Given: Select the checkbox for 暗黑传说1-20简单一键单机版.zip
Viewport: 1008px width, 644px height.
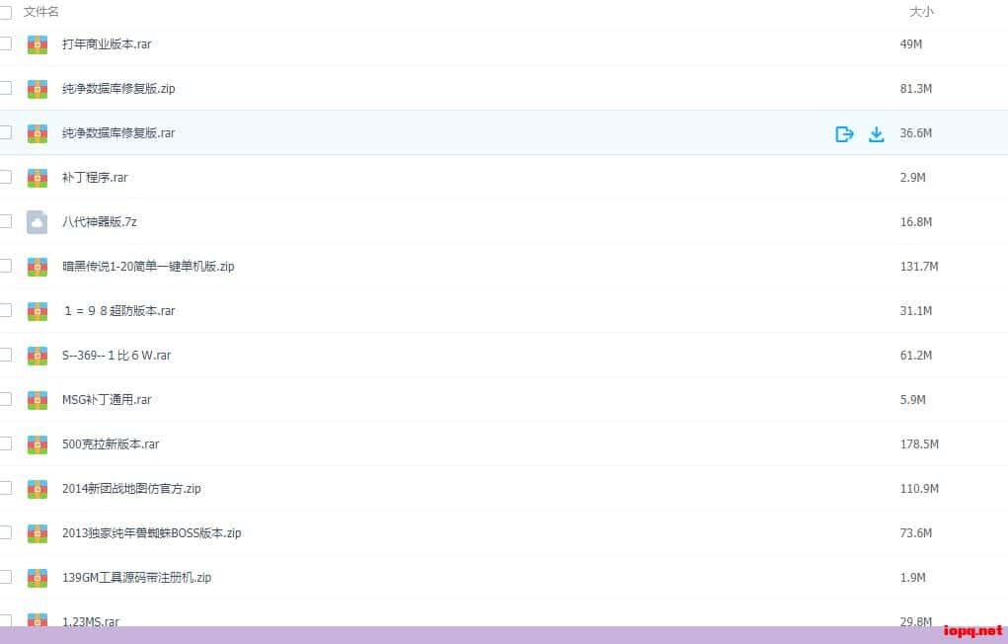Looking at the screenshot, I should (x=5, y=266).
